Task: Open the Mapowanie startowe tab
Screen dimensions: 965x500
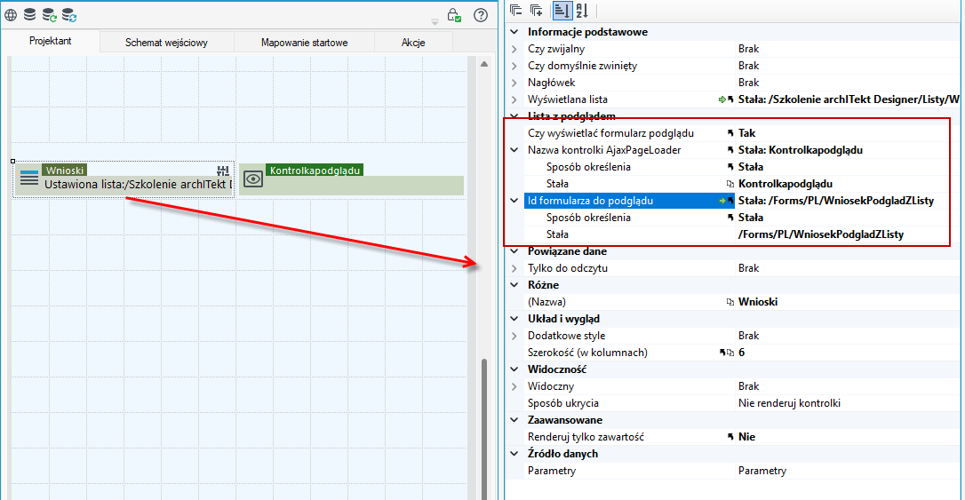Action: coord(304,43)
